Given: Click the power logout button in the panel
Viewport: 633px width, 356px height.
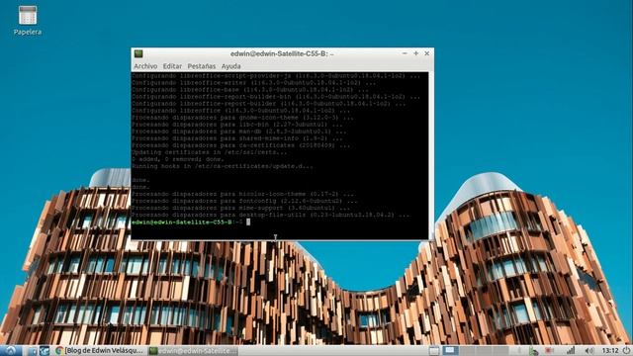Looking at the screenshot, I should (x=626, y=350).
